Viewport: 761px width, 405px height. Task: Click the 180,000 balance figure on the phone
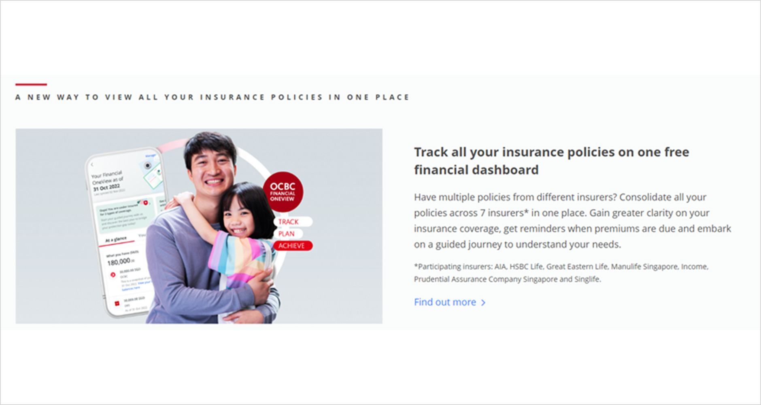[x=119, y=262]
